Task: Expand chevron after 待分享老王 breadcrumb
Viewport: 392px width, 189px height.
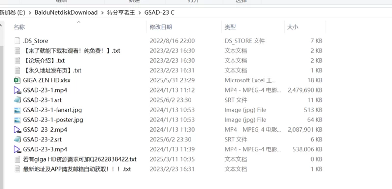Action: tap(140, 12)
